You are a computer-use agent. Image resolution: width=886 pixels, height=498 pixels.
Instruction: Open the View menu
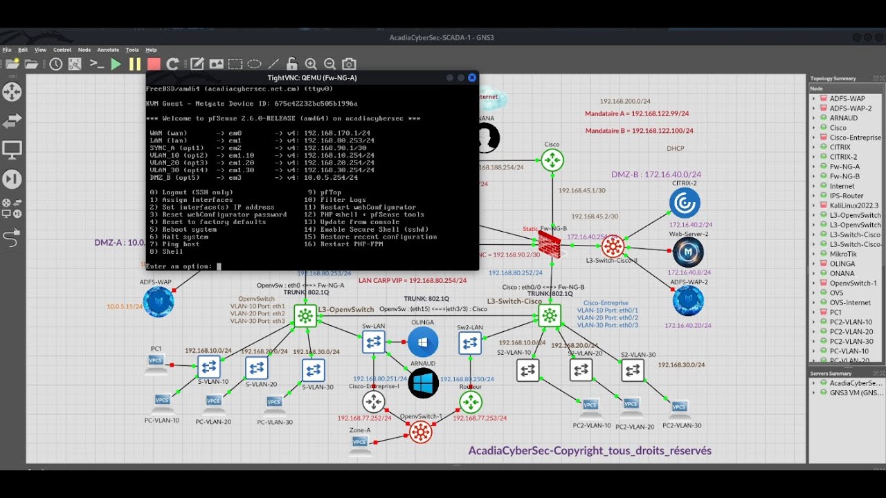pos(40,50)
